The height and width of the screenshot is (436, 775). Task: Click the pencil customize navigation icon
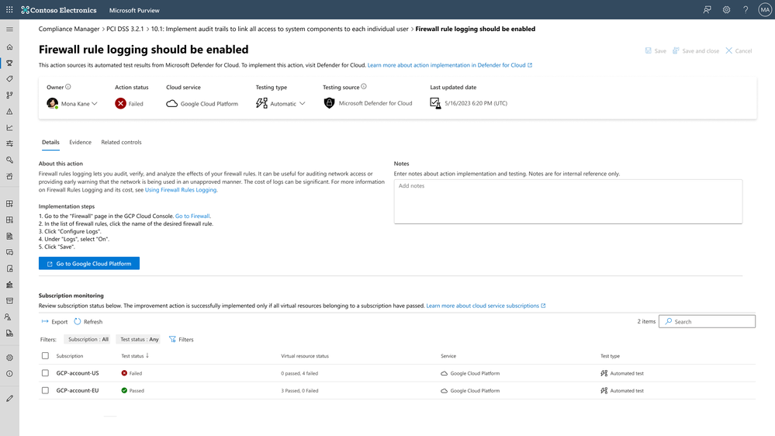coord(9,398)
